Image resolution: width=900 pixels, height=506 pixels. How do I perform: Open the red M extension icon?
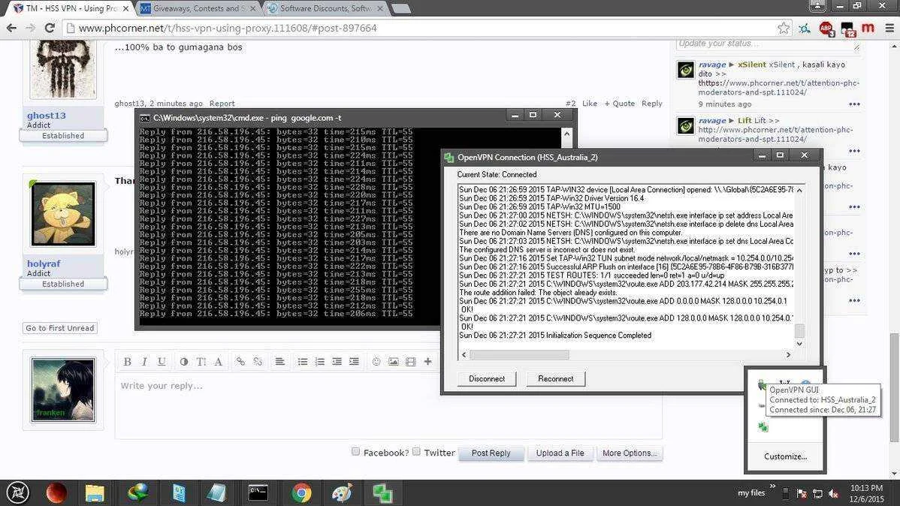click(x=868, y=28)
